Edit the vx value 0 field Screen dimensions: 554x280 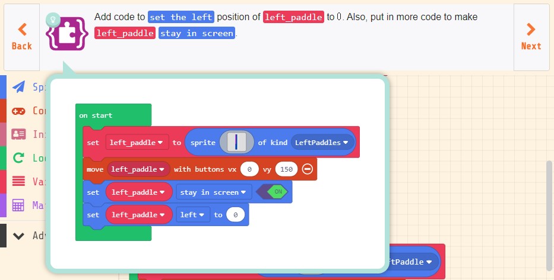tap(249, 169)
